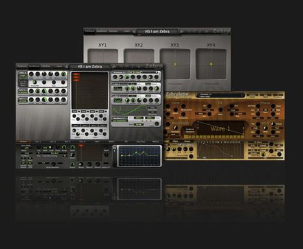303x249 pixels.
Task: Adjust the Resolution knob in Zebralette Waveform section
Action: click(x=176, y=128)
